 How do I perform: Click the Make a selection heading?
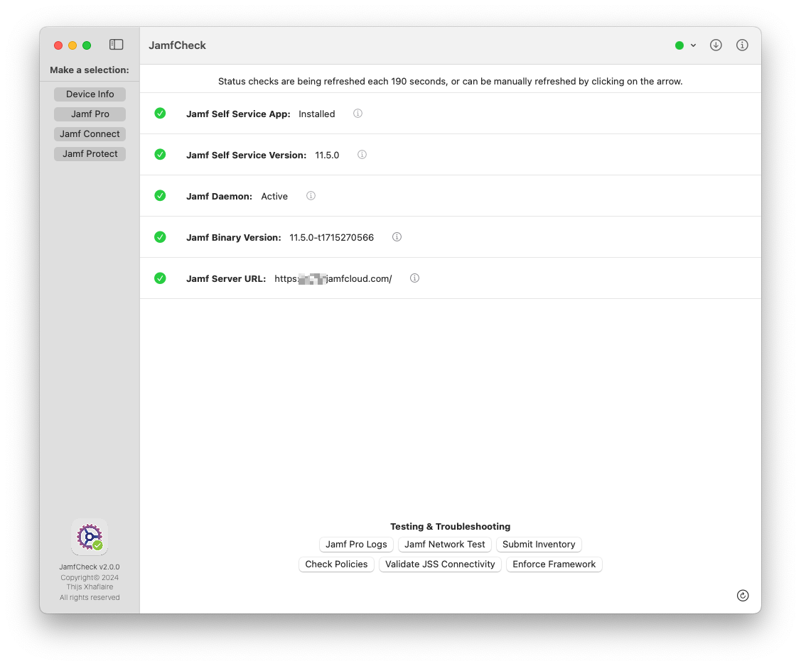tap(90, 70)
